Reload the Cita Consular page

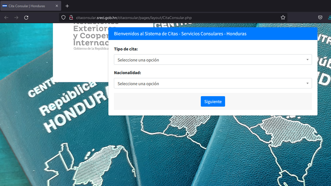26,17
